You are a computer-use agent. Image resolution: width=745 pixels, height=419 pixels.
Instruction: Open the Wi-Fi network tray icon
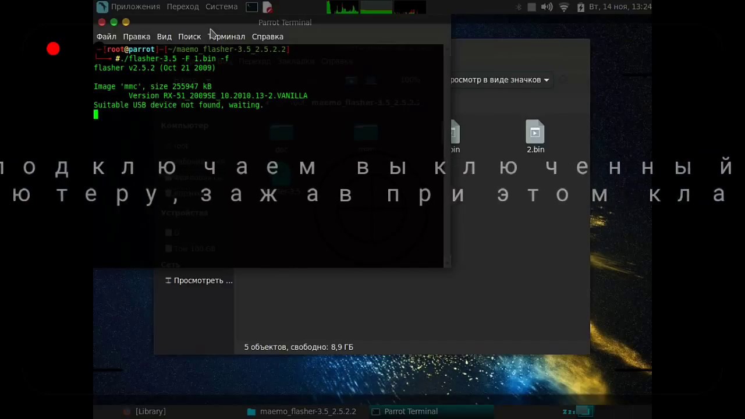(564, 7)
